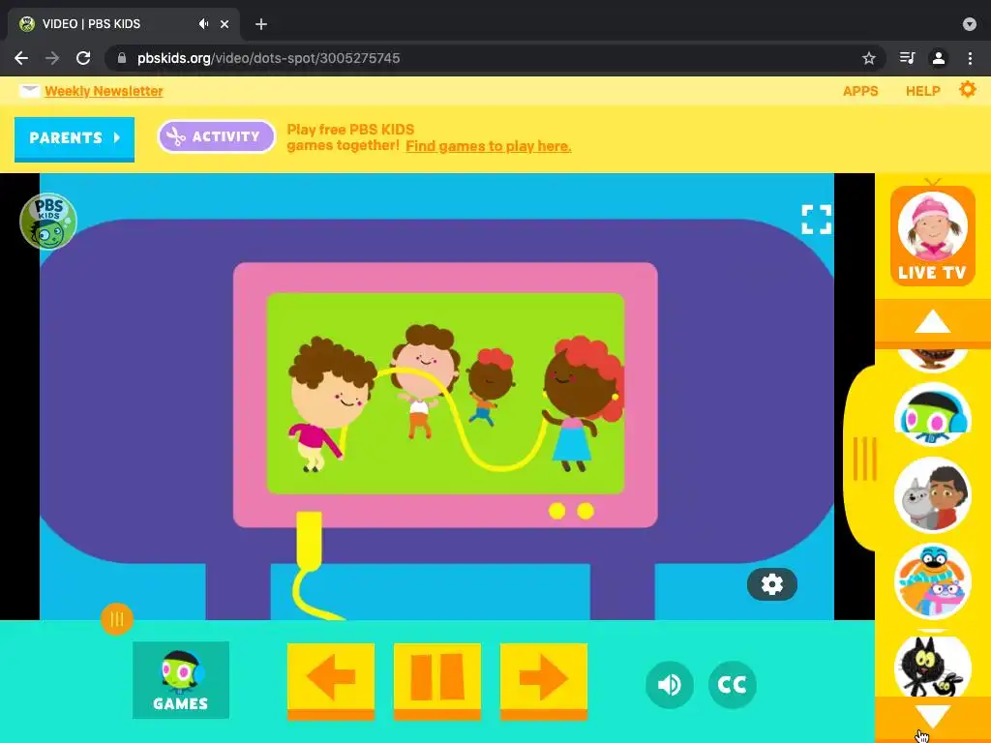The height and width of the screenshot is (743, 991).
Task: Open media controls icon
Action: coord(907,58)
